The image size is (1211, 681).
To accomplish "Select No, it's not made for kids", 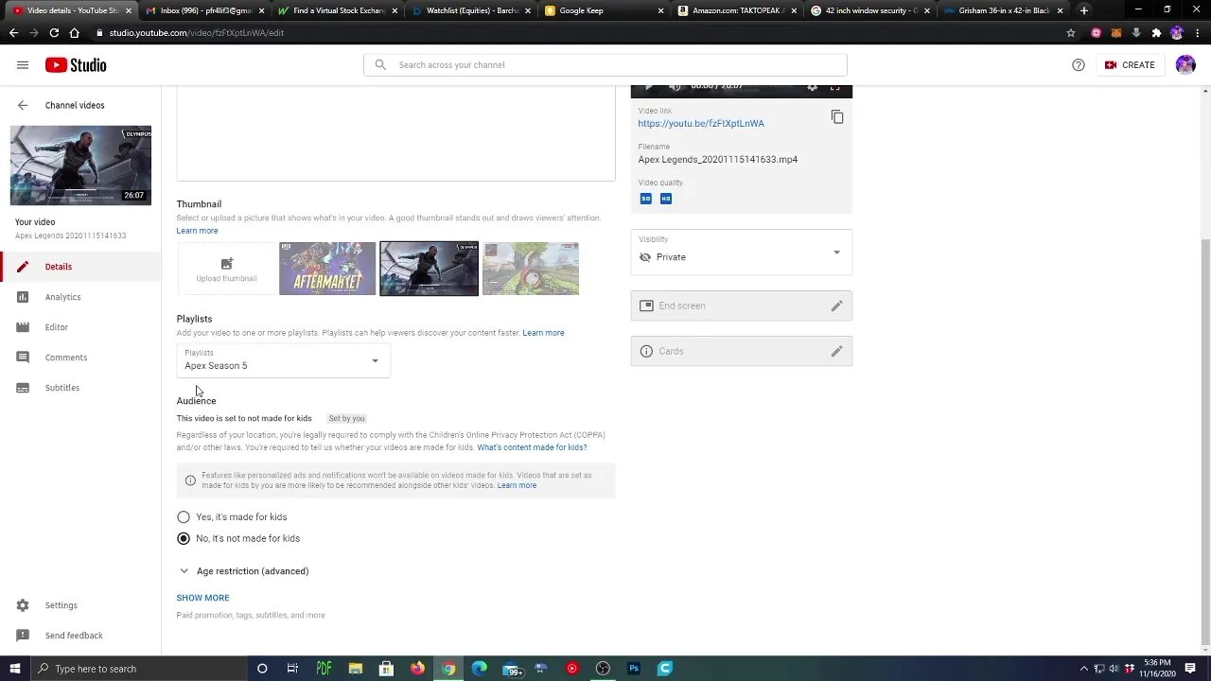I will coord(184,538).
